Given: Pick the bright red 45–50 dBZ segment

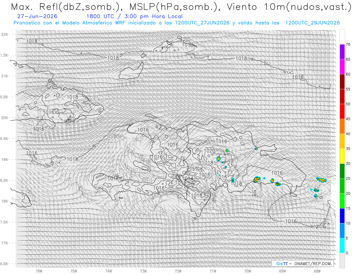Looking at the screenshot, I should point(342,112).
